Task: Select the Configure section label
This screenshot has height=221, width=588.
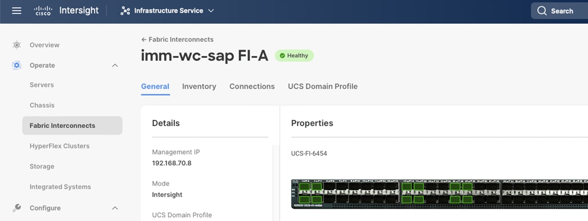Action: pyautogui.click(x=45, y=208)
